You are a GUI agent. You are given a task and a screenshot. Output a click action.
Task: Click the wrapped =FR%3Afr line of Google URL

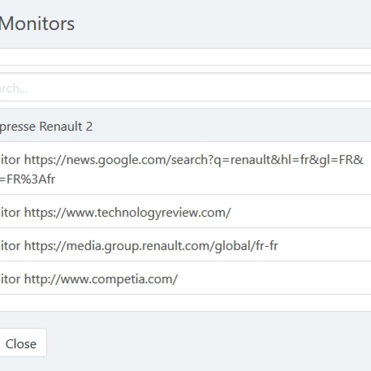(x=28, y=179)
